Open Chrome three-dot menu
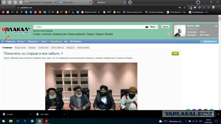This screenshot has height=124, width=221. tap(218, 8)
